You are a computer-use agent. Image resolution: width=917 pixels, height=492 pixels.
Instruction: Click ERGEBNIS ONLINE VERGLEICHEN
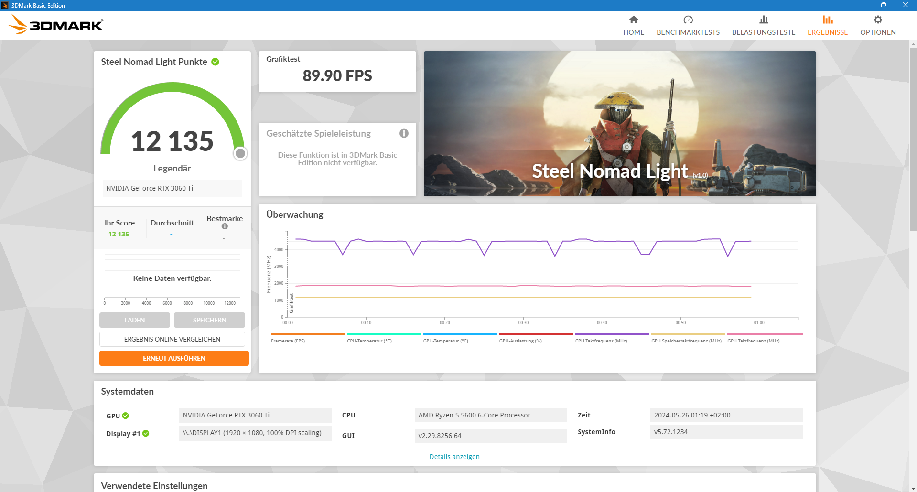(x=172, y=339)
